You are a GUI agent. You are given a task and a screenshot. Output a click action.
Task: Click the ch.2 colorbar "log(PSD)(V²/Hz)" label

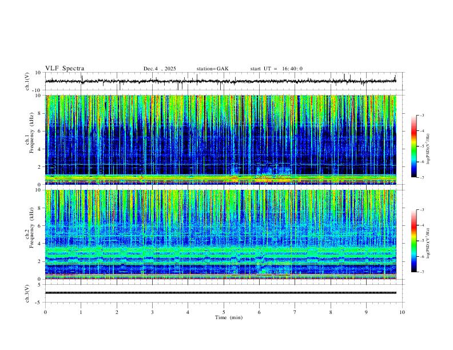428,243
